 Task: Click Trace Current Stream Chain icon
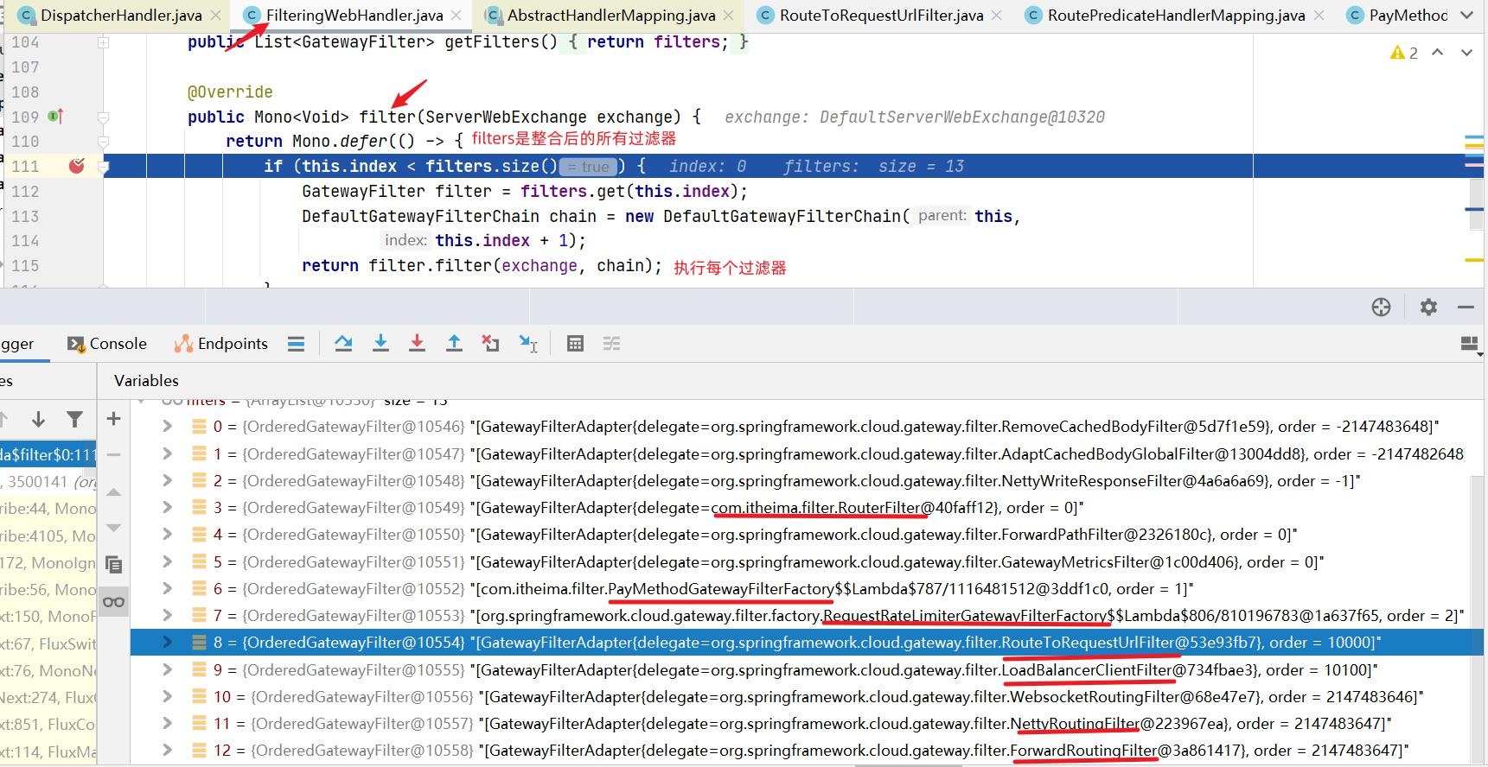(612, 344)
